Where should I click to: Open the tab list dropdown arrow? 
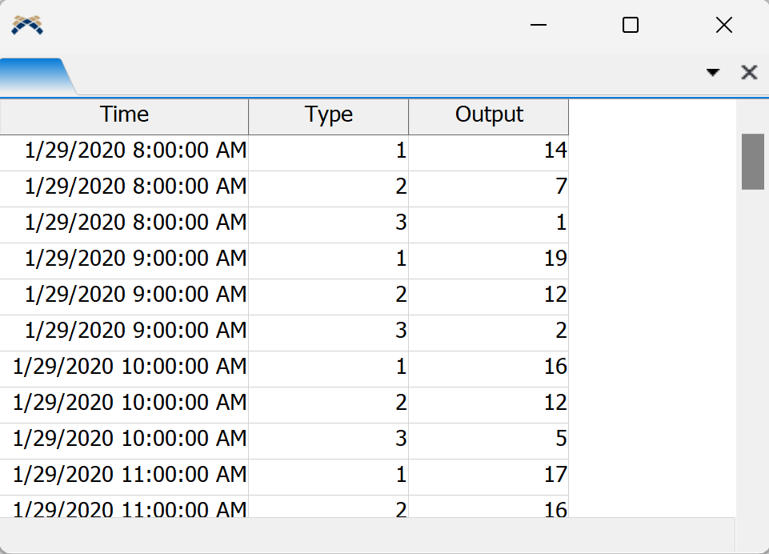712,73
